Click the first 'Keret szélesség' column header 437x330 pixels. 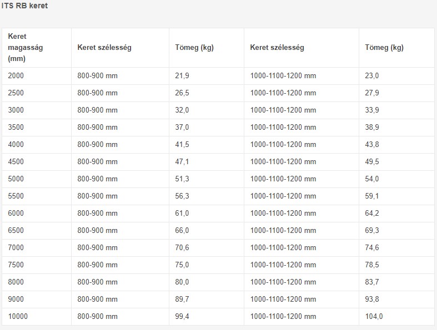coord(104,48)
